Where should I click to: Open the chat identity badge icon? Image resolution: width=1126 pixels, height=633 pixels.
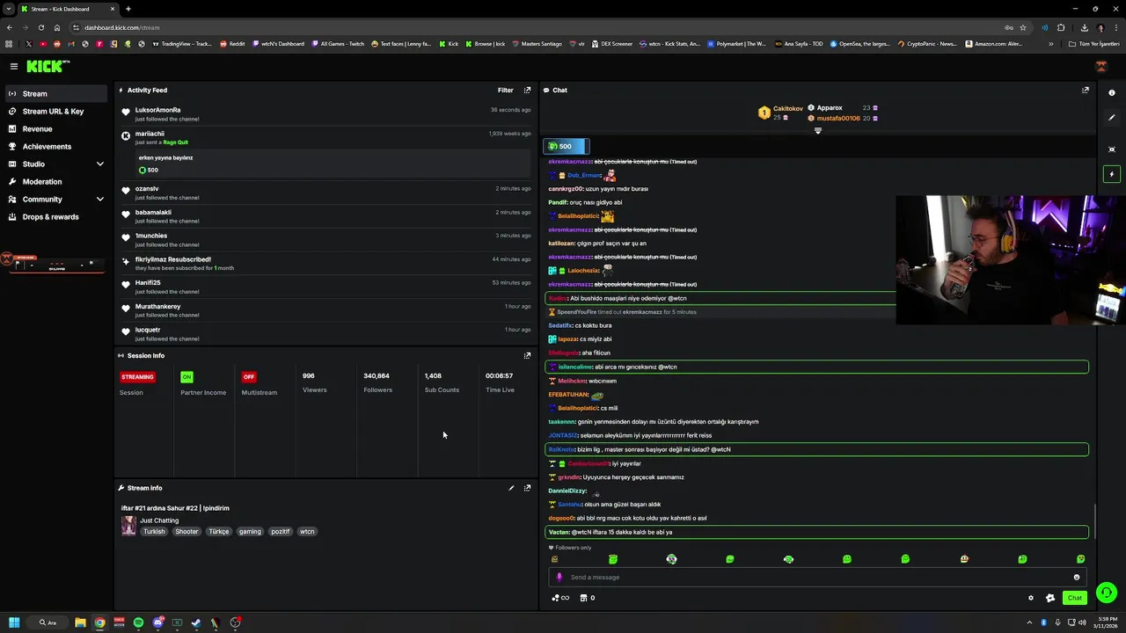(x=1049, y=598)
